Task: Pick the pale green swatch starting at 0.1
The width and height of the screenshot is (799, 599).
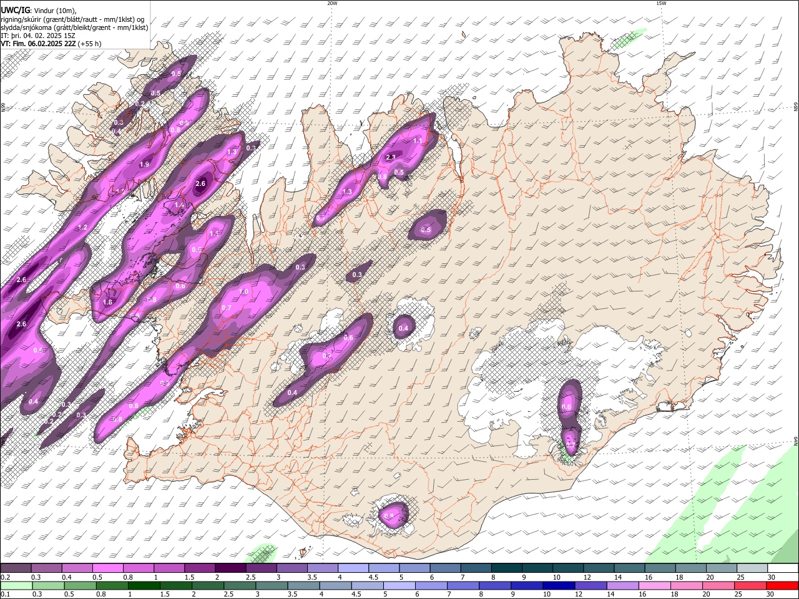Action: click(x=16, y=585)
